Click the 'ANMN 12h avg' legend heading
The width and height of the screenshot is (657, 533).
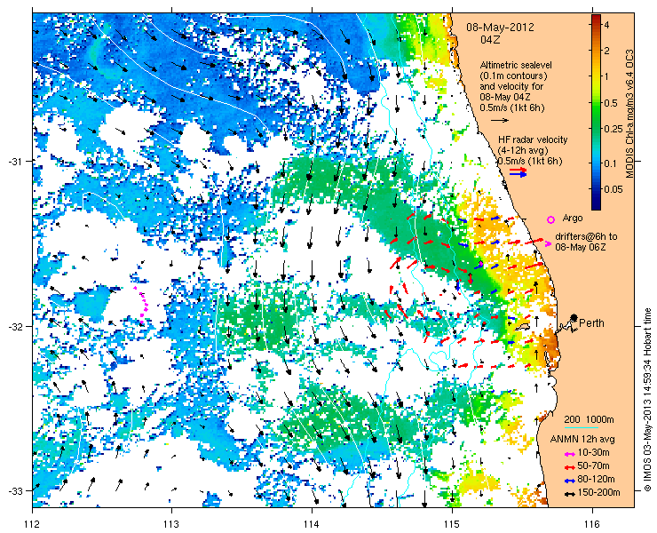(582, 440)
